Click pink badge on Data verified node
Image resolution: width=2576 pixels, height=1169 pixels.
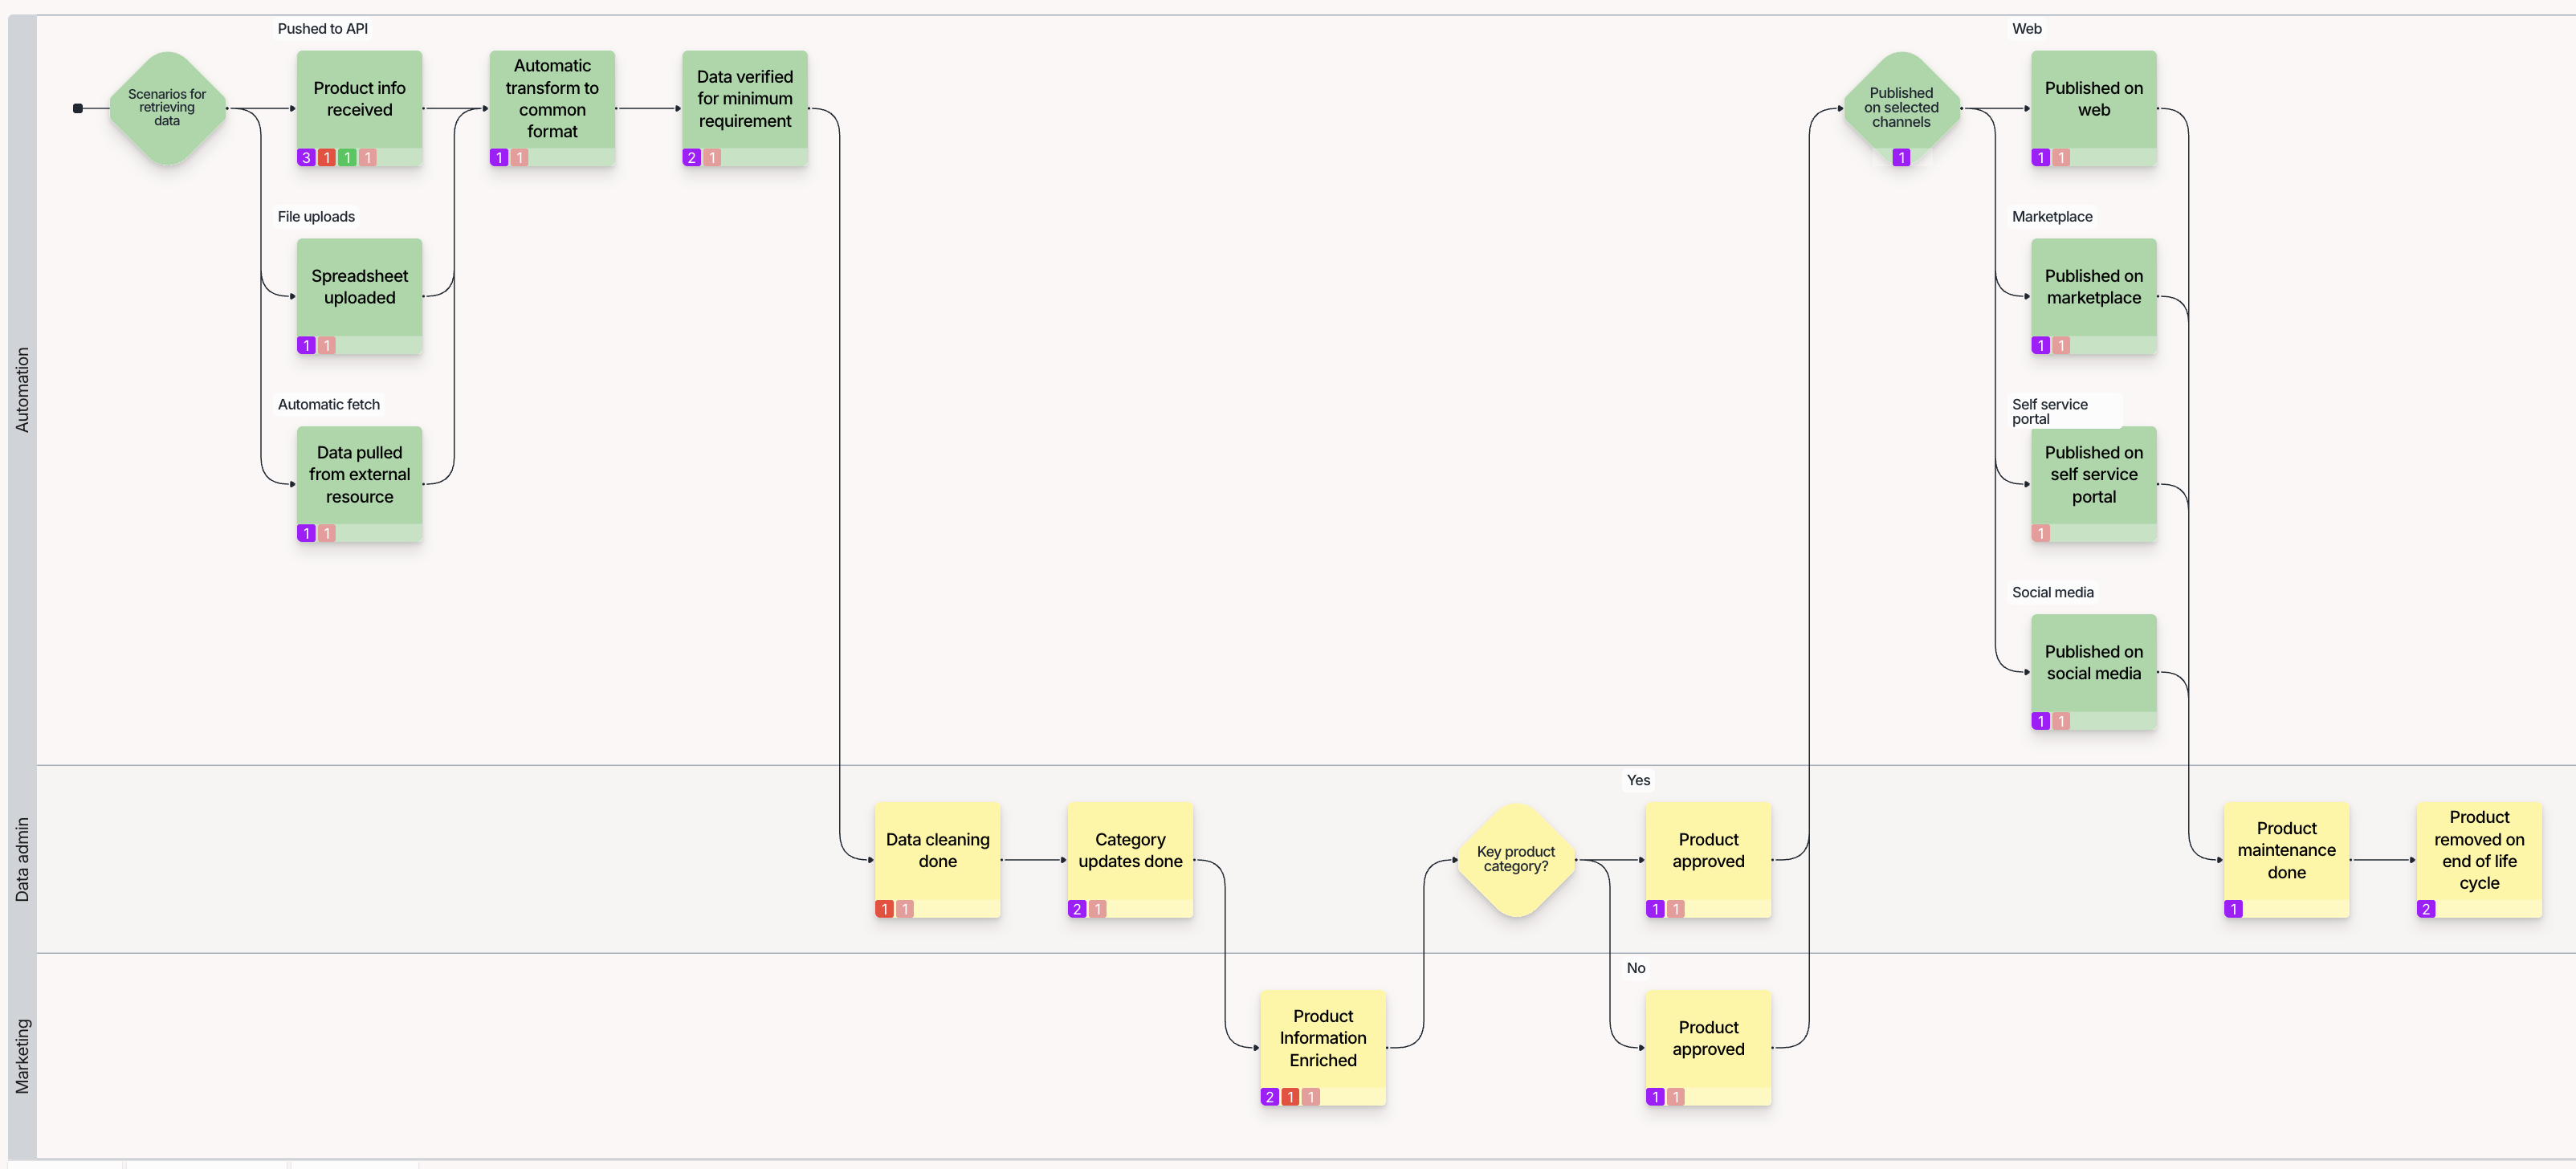coord(712,157)
